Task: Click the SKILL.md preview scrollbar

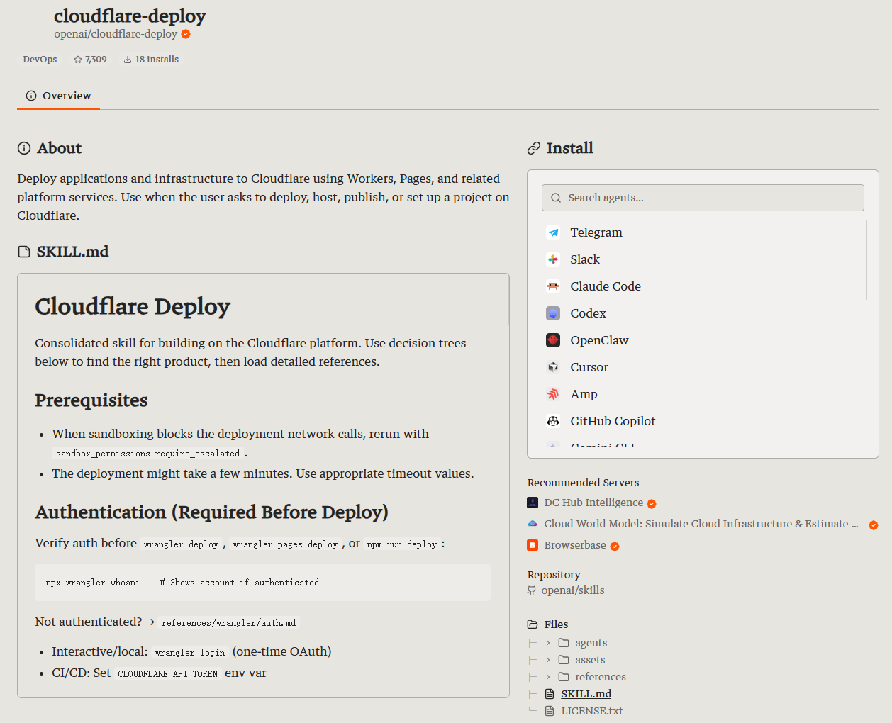Action: coord(508,300)
